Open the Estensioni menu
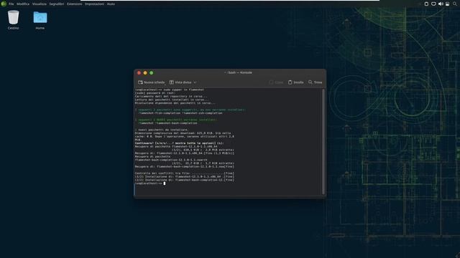The image size is (460, 258). (75, 4)
